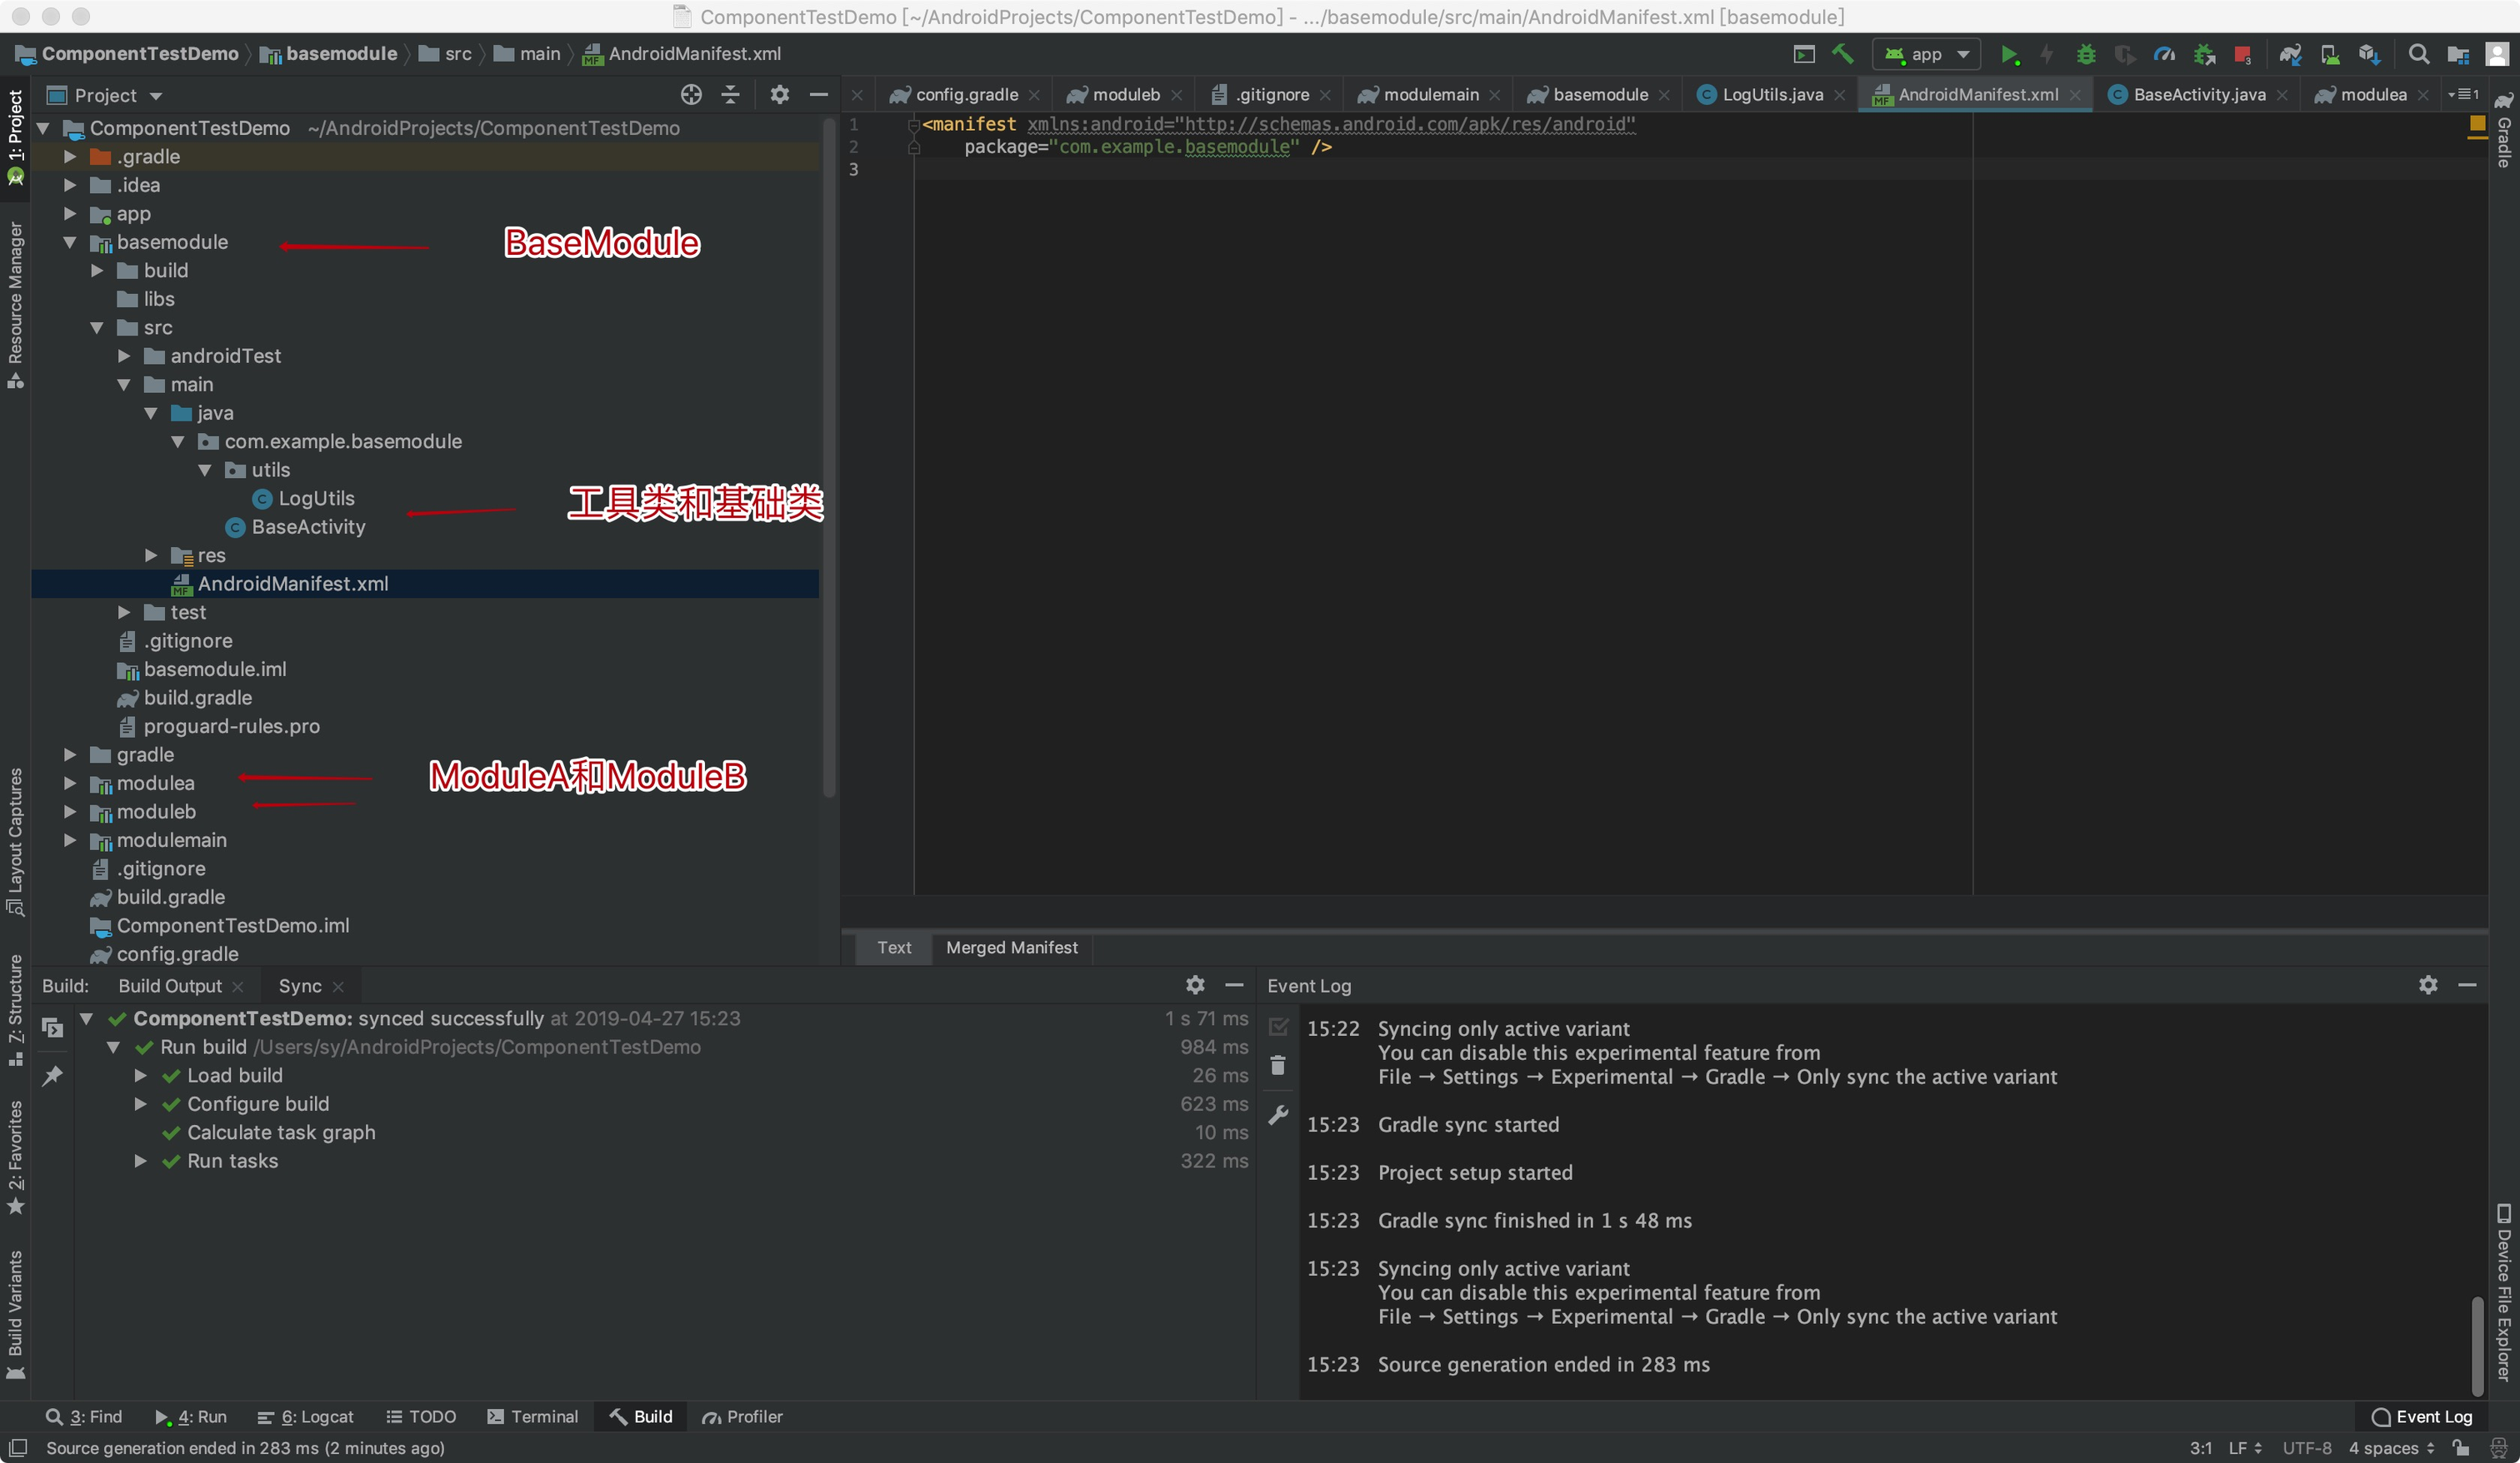
Task: Toggle the pin tab icon in the Build panel
Action: tap(52, 1075)
